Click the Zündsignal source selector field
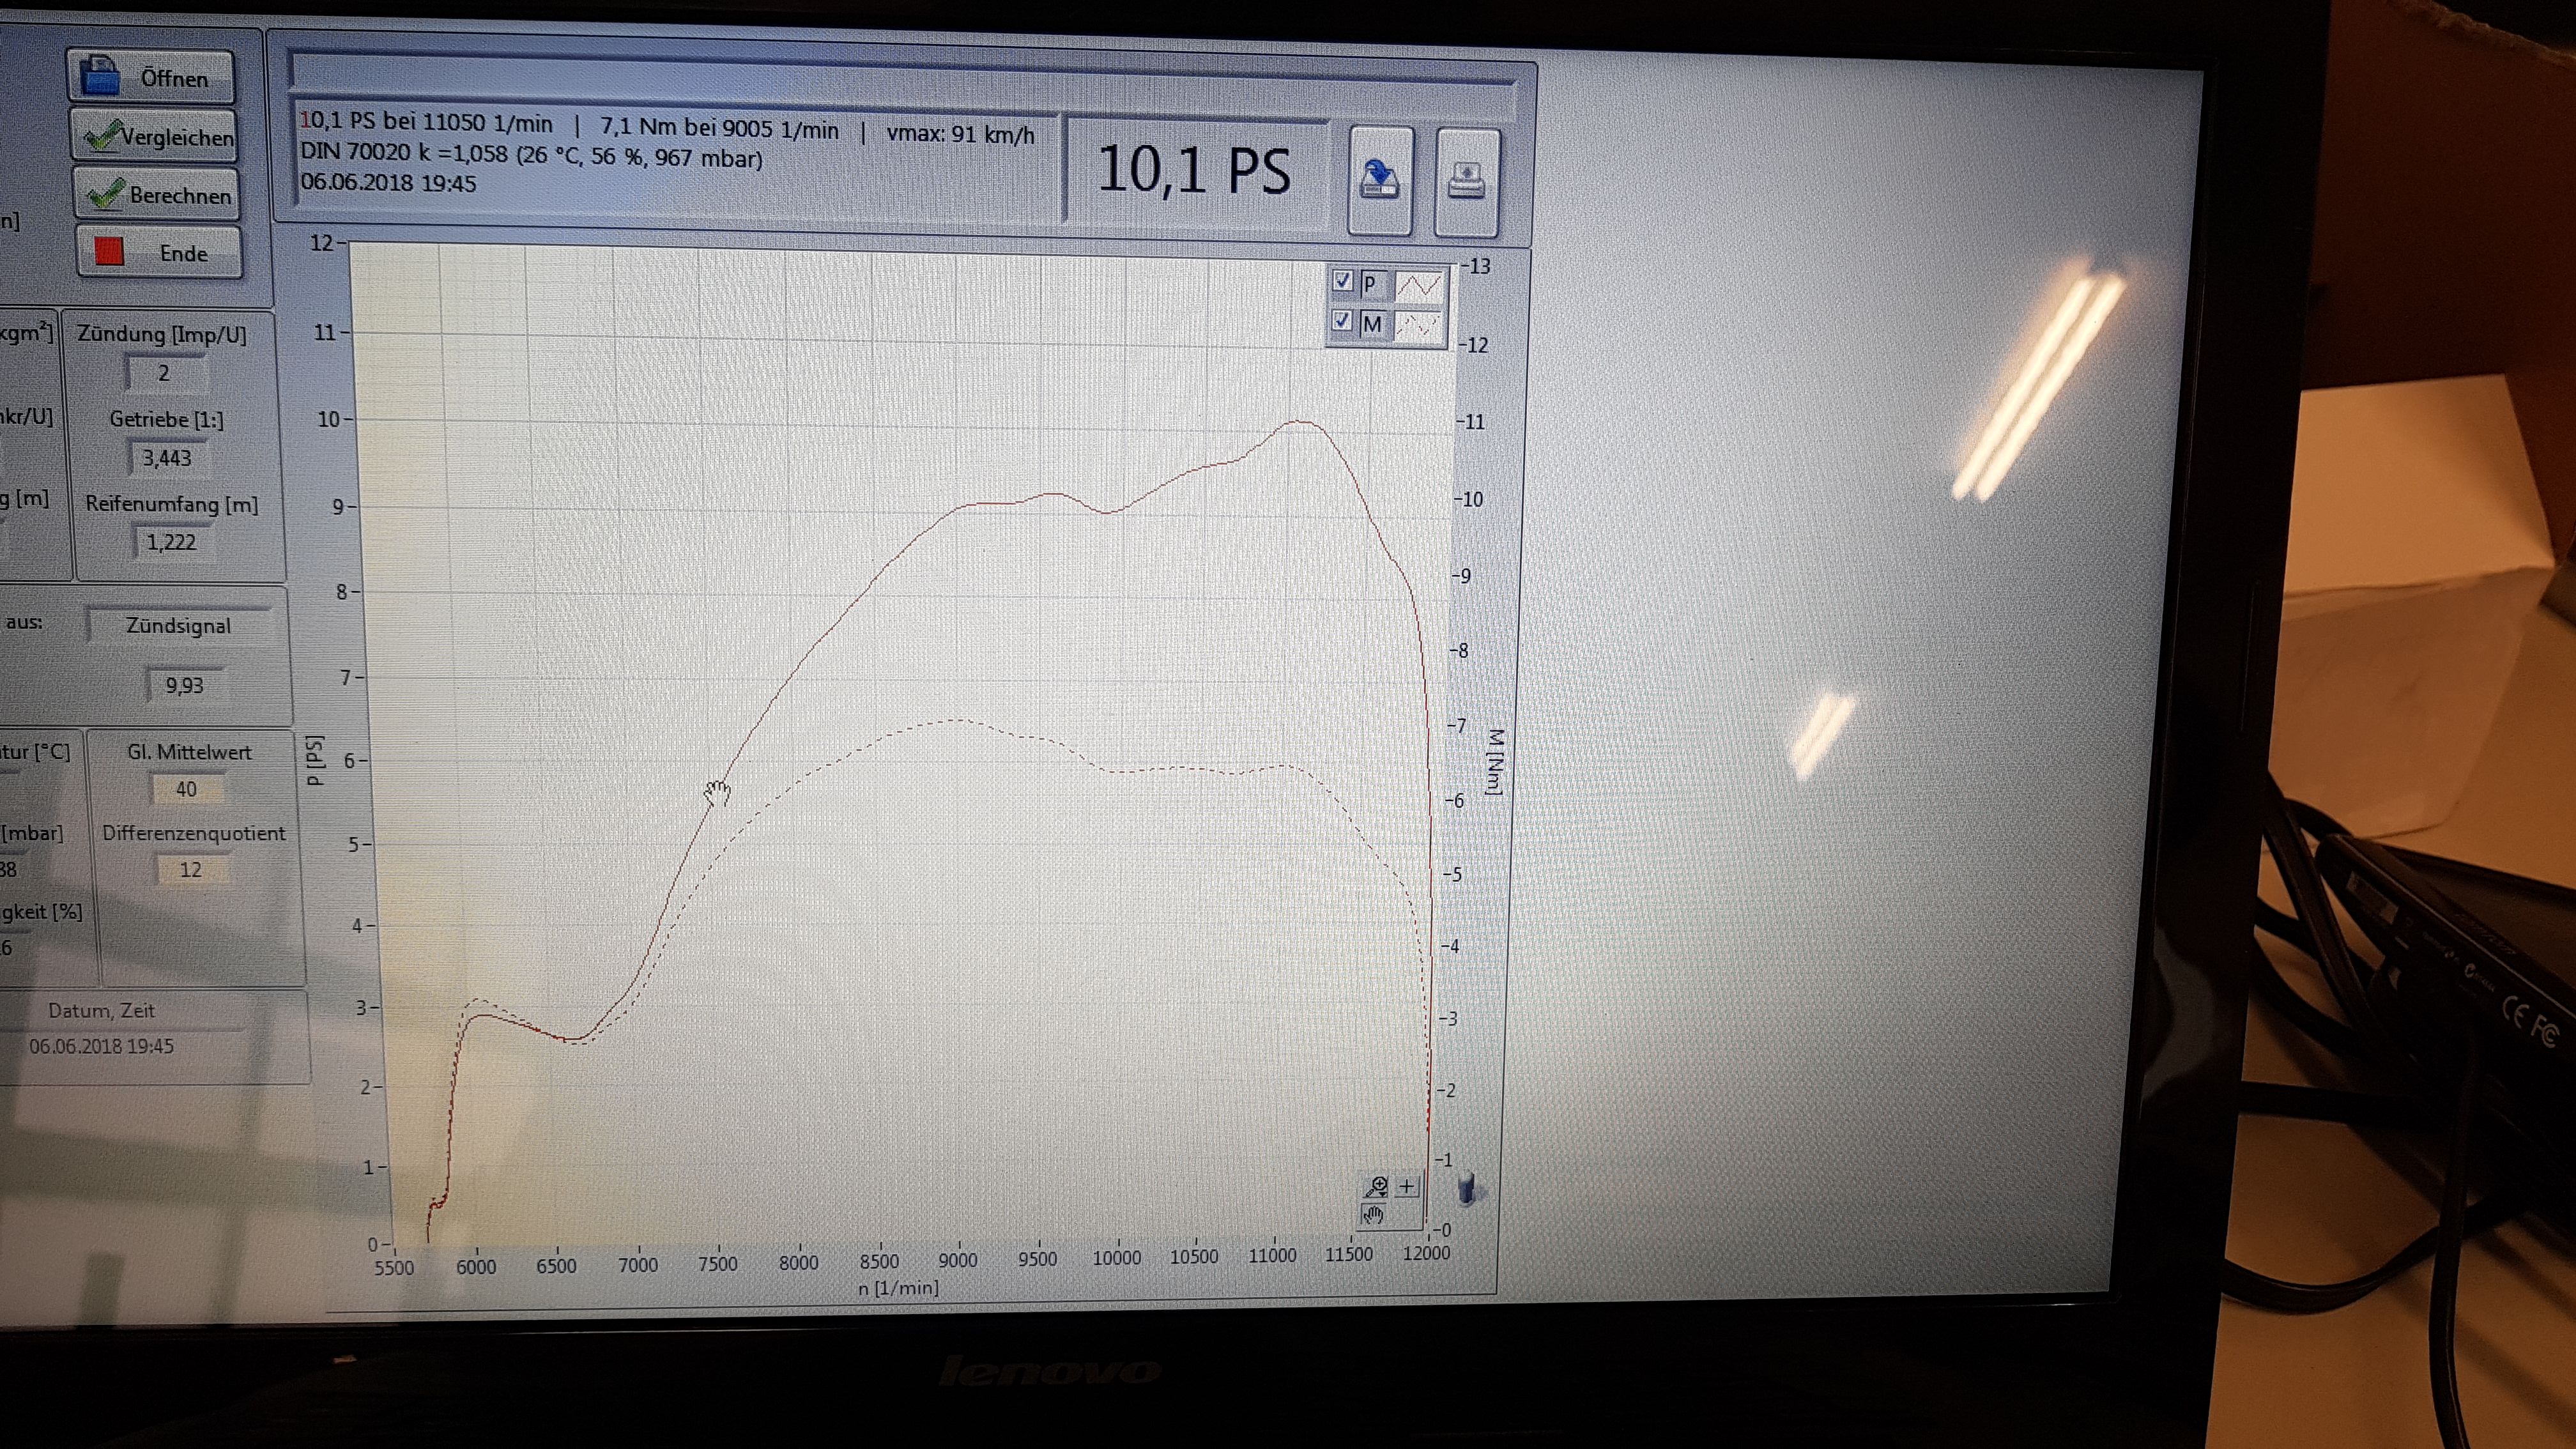The width and height of the screenshot is (2576, 1449). coord(179,626)
